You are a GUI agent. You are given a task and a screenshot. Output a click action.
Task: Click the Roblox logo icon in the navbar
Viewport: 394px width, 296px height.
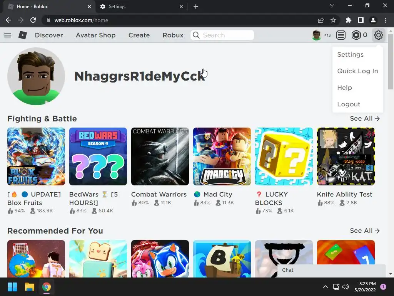click(23, 35)
